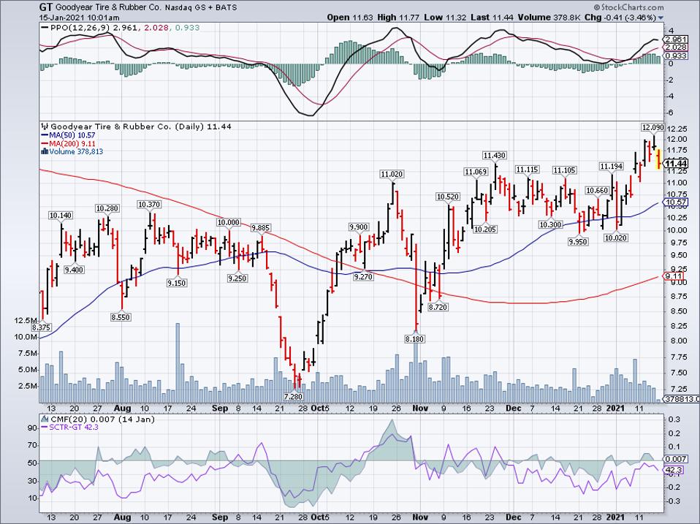700x524 pixels.
Task: Click the 10.140 price label
Action: point(60,216)
